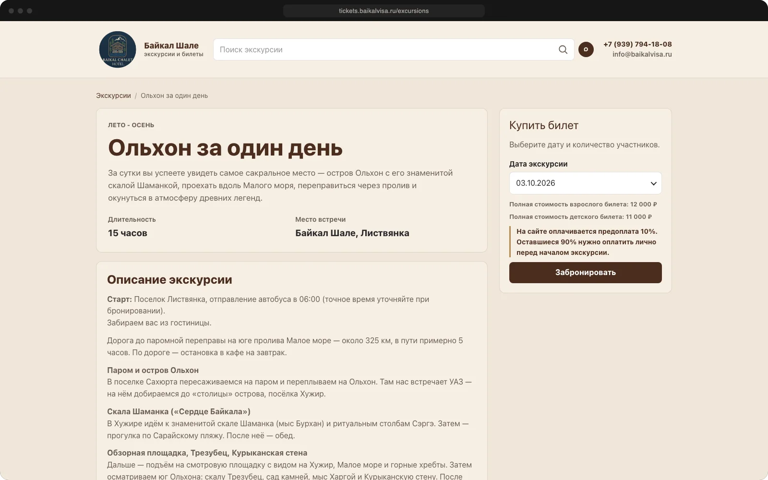This screenshot has height=480, width=768.
Task: Click the Длительность label
Action: 132,219
